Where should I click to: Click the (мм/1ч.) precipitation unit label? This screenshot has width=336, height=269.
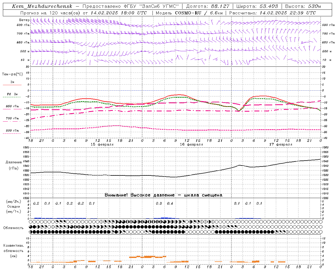coord(14,211)
